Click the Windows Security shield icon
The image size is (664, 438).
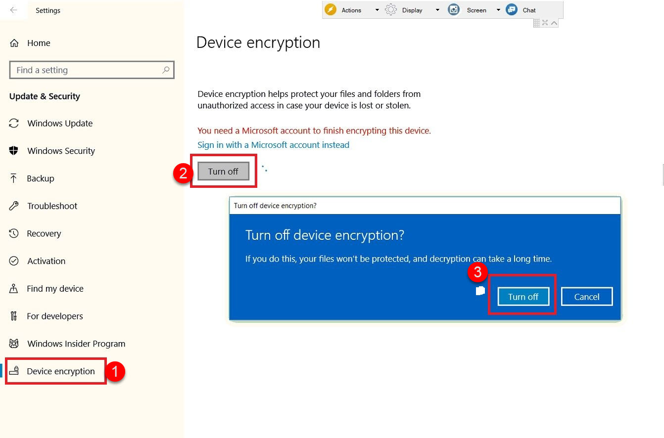coord(14,151)
